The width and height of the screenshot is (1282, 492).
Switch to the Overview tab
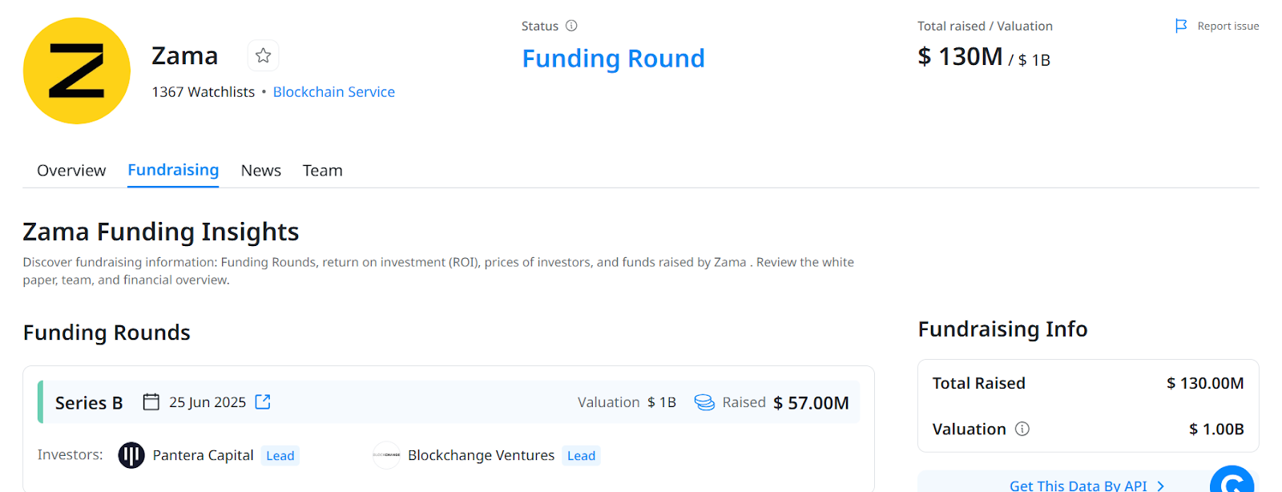(x=71, y=171)
